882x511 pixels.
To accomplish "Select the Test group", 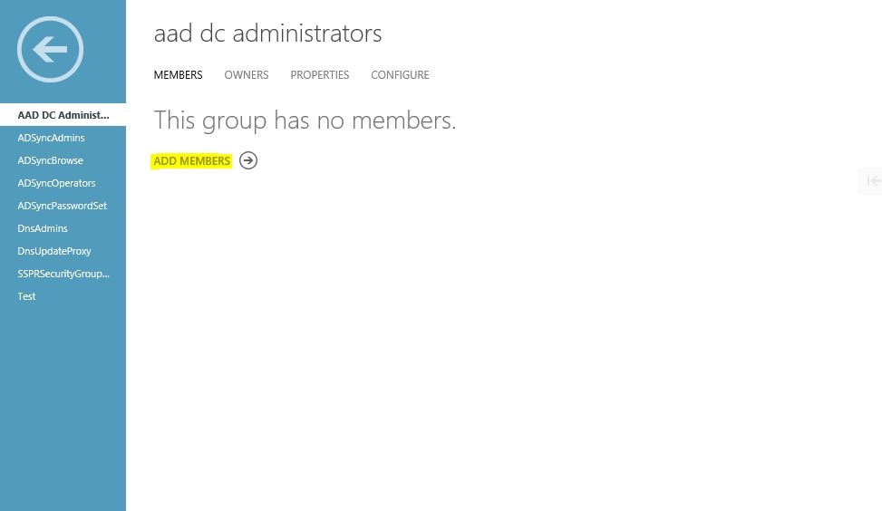I will (63, 296).
